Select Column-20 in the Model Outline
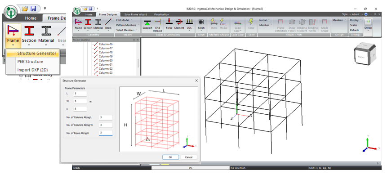This screenshot has width=387, height=175. click(x=106, y=61)
